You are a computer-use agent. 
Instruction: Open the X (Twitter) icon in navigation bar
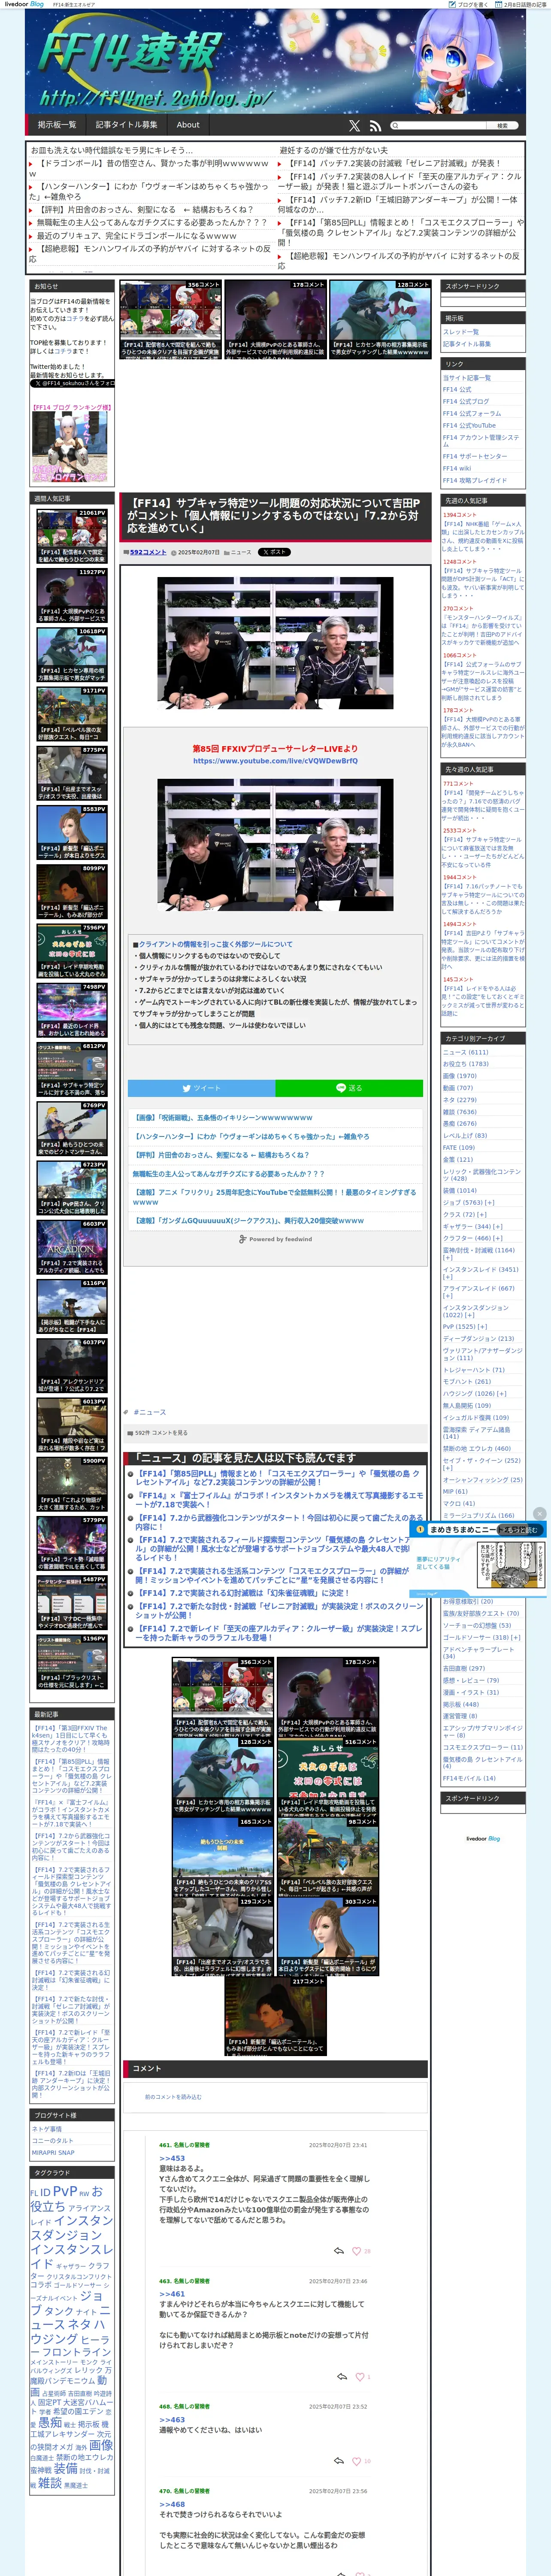click(x=354, y=125)
